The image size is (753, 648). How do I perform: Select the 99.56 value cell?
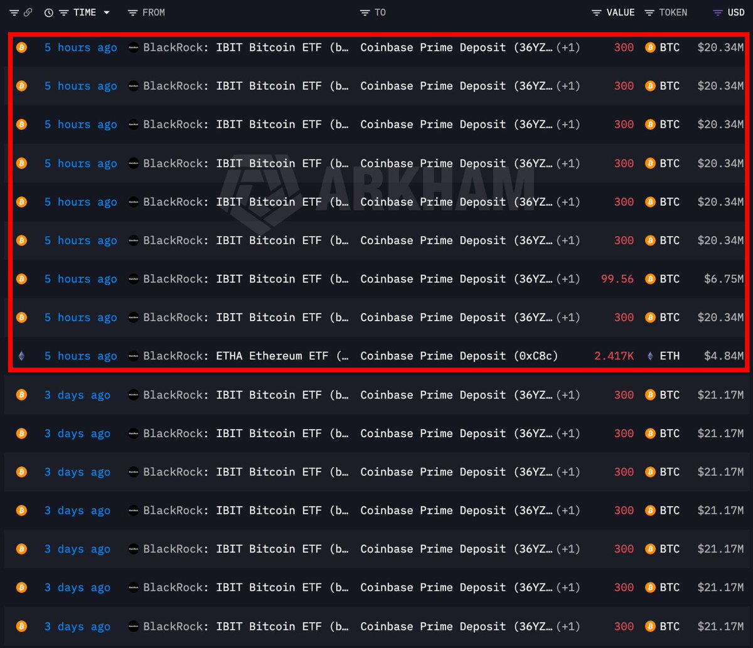617,279
